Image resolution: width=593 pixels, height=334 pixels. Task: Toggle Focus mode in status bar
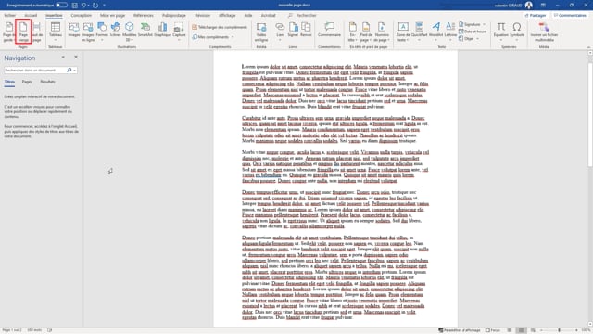(x=493, y=330)
